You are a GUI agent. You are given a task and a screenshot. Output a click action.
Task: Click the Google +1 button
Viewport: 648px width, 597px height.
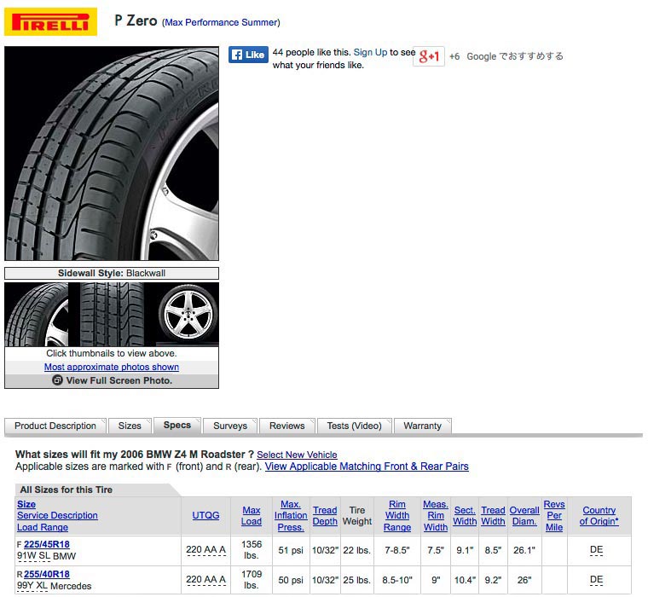[x=429, y=56]
